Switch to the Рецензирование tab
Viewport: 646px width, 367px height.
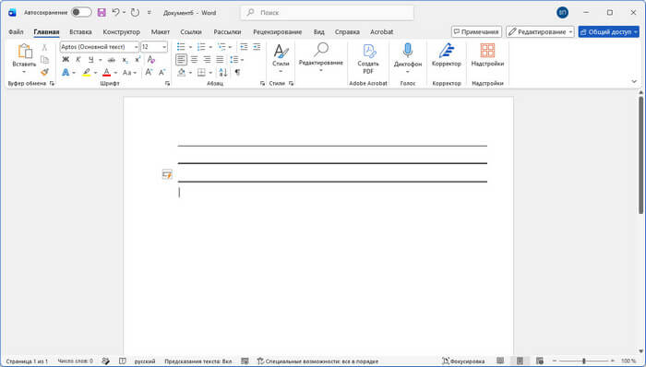(277, 31)
